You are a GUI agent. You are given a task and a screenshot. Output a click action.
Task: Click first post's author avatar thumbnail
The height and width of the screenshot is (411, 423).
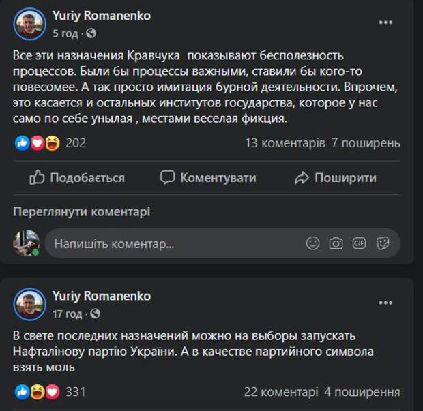[x=30, y=24]
